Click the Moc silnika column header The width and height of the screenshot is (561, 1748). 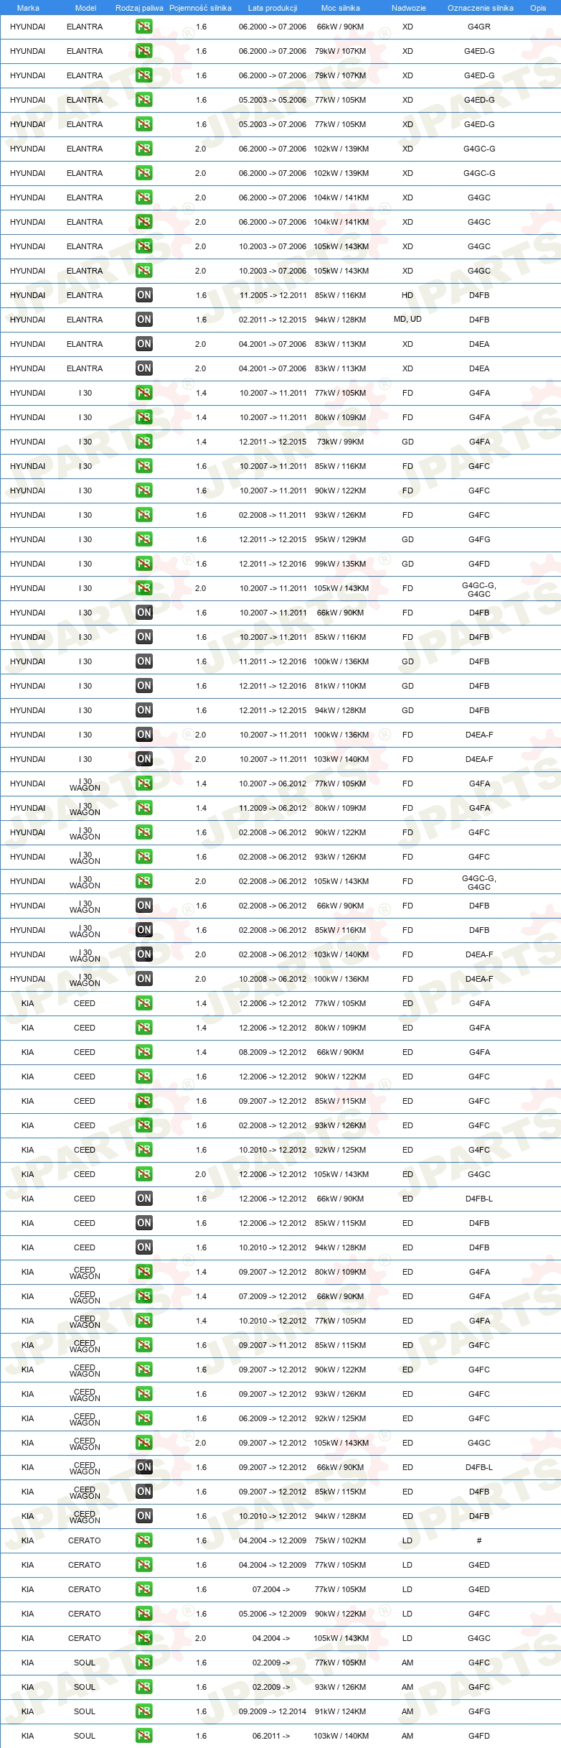(x=340, y=8)
